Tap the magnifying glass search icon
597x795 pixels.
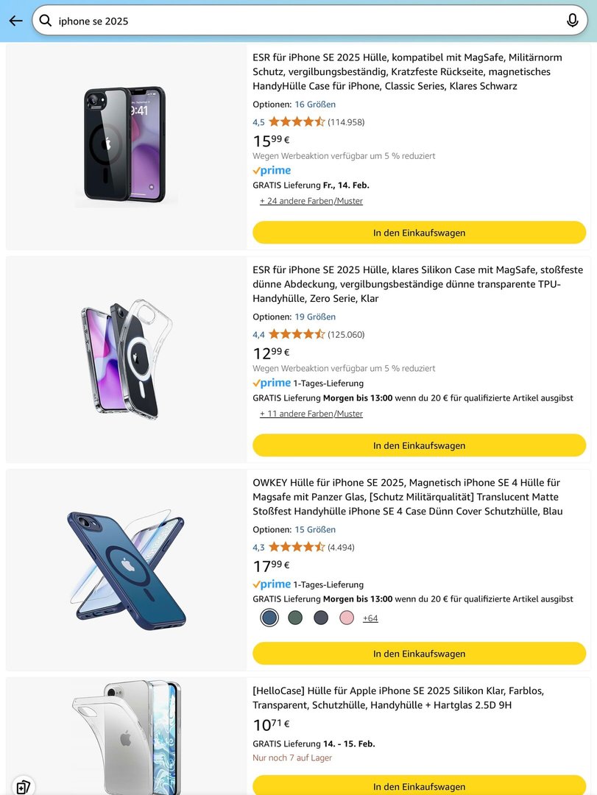point(46,21)
